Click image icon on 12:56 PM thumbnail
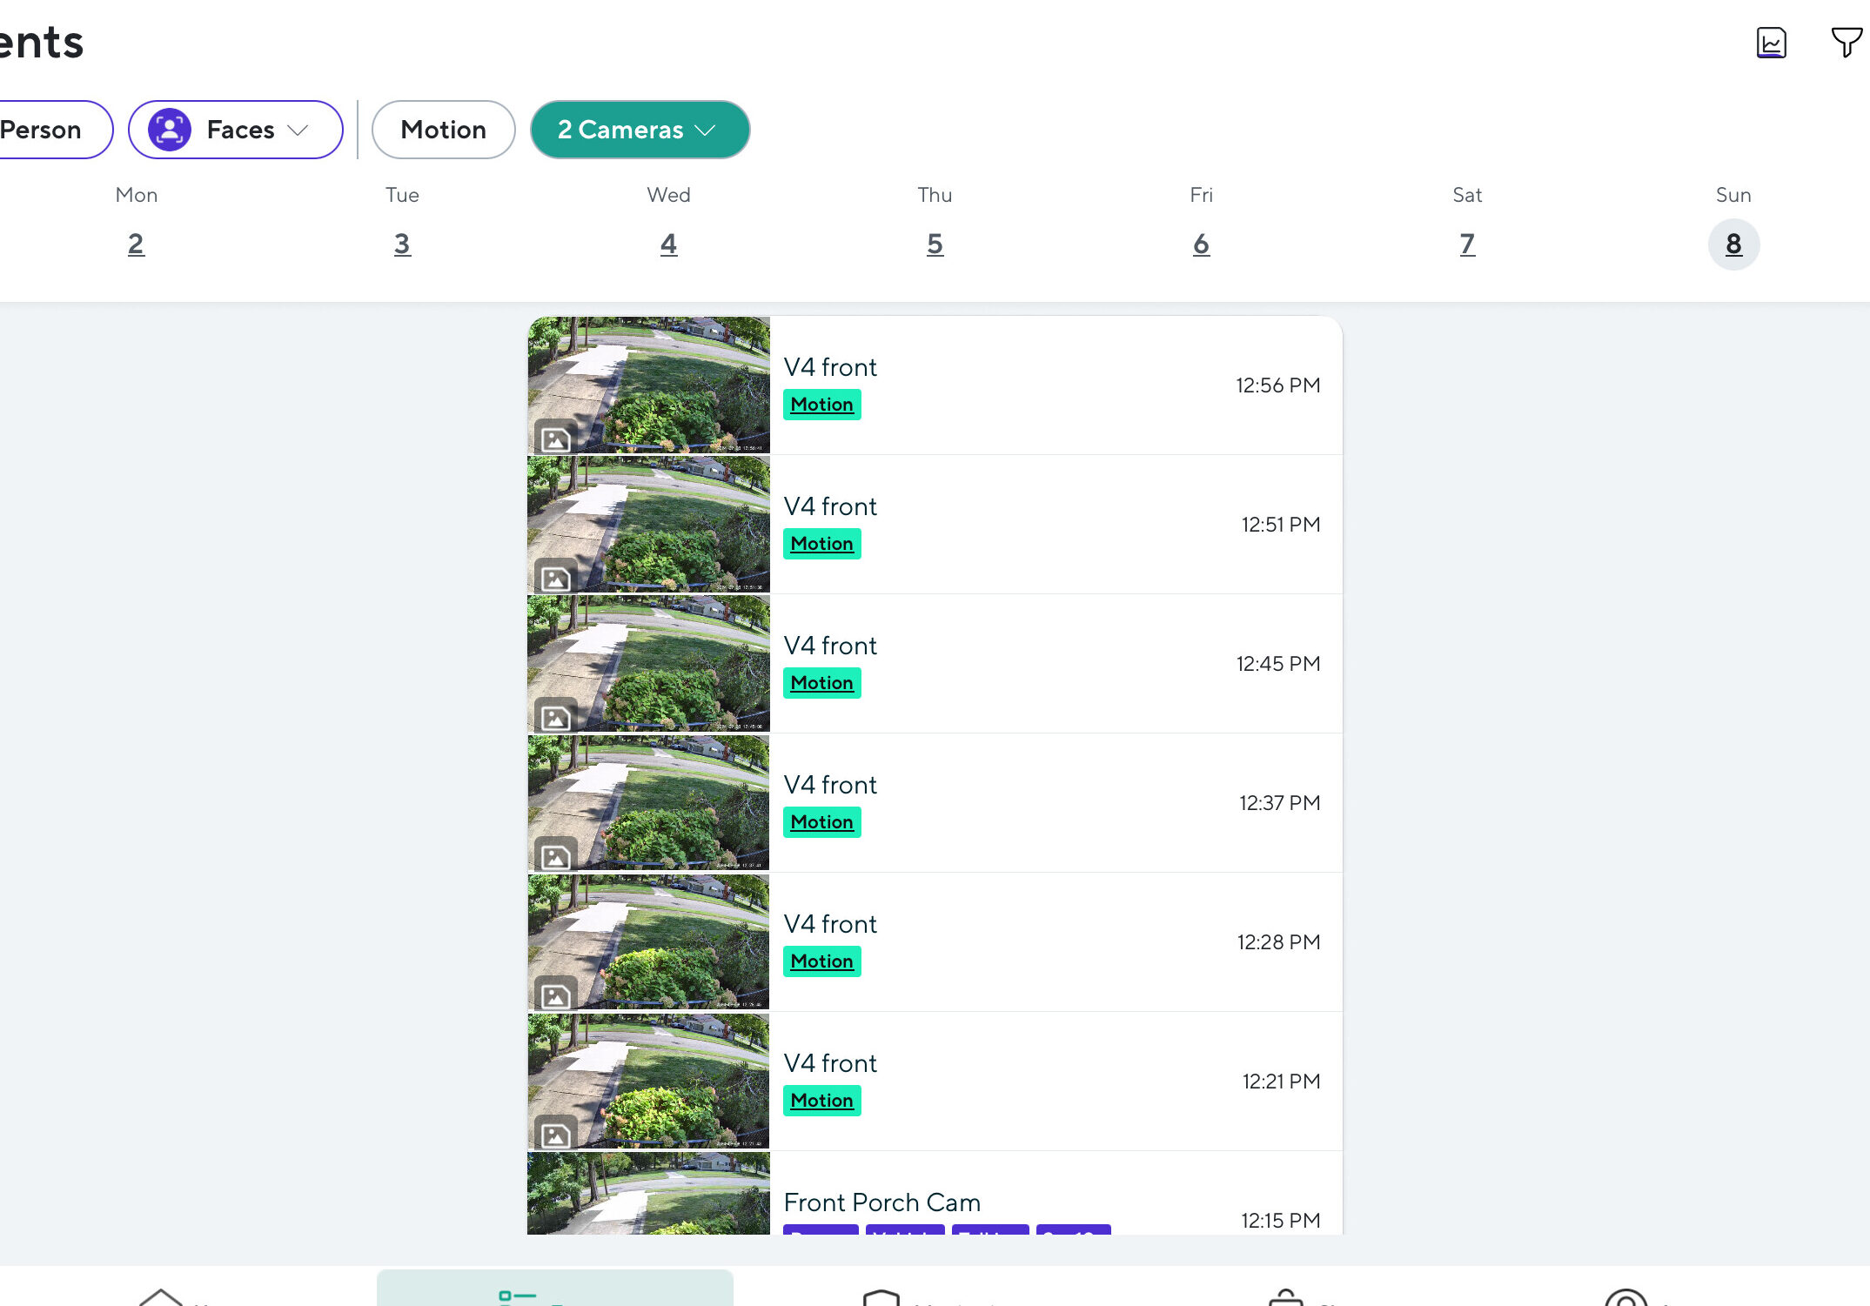This screenshot has height=1306, width=1870. 555,439
